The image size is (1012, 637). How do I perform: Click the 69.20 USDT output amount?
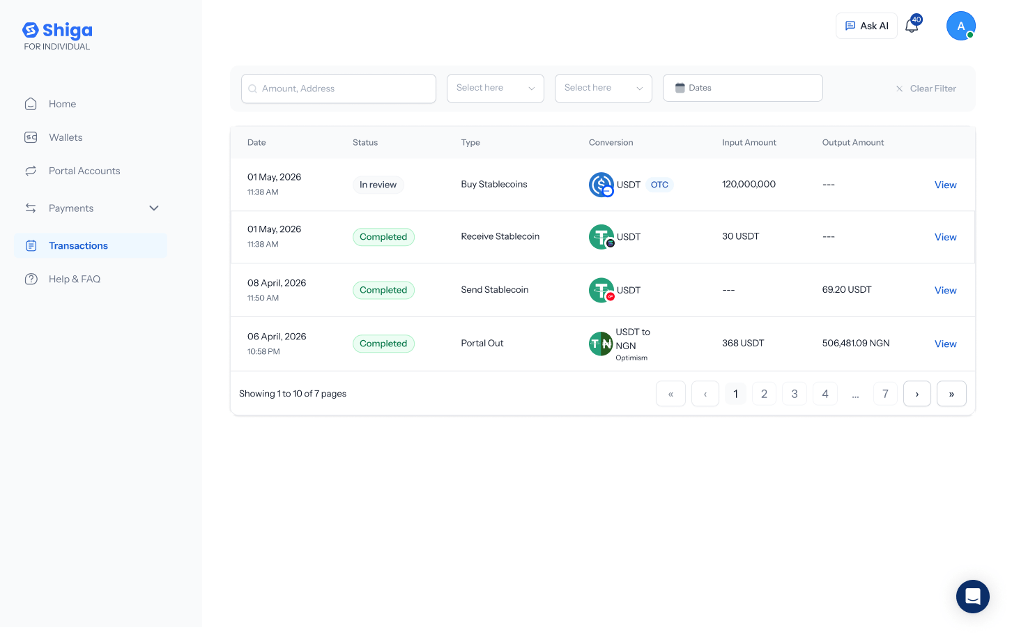pos(847,289)
